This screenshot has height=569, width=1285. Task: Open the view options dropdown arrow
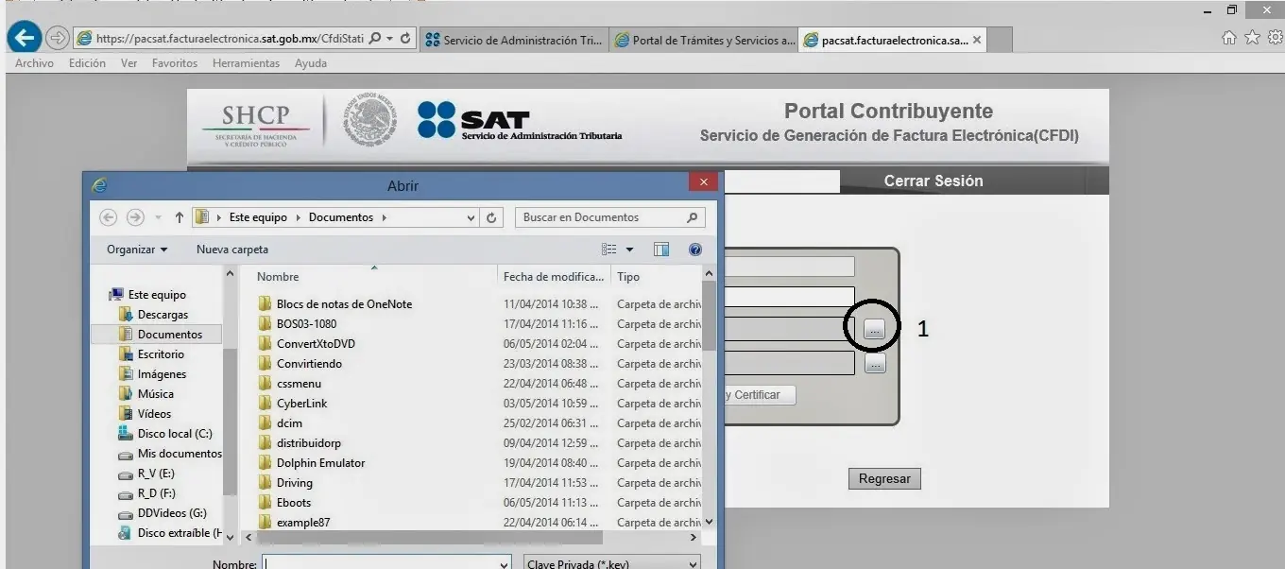630,250
